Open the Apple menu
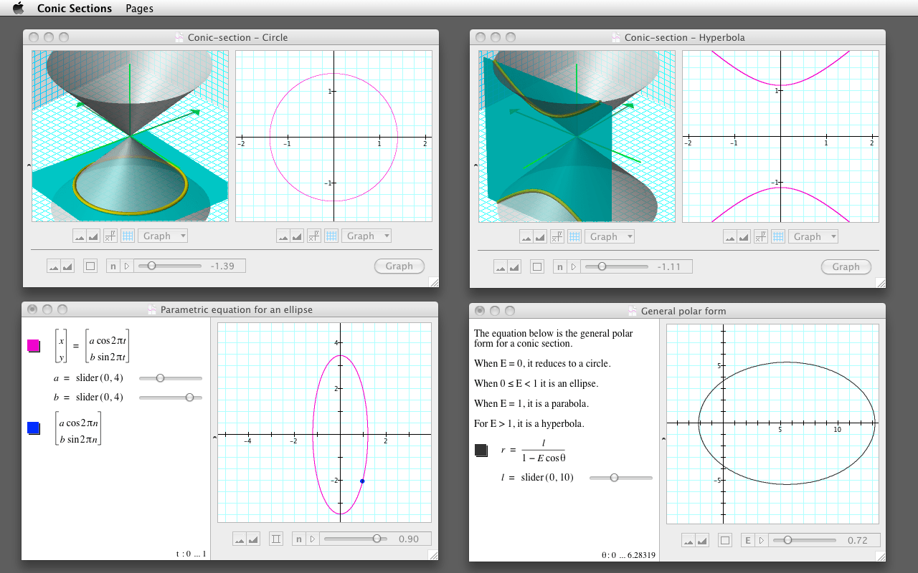 (x=19, y=9)
